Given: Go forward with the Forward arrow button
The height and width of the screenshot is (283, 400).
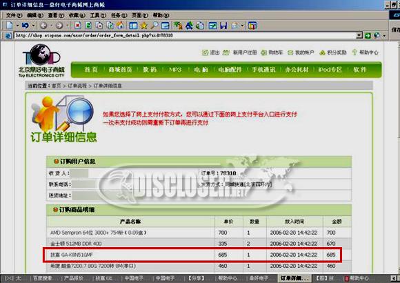Looking at the screenshot, I should click(x=59, y=26).
